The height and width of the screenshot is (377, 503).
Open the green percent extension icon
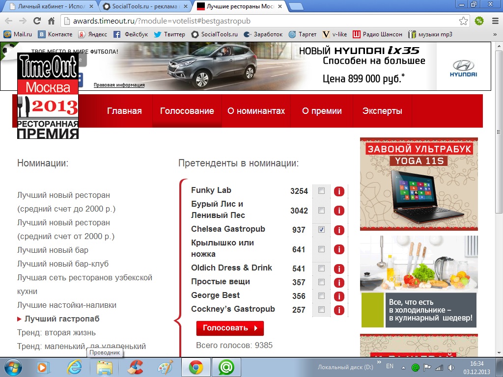479,21
